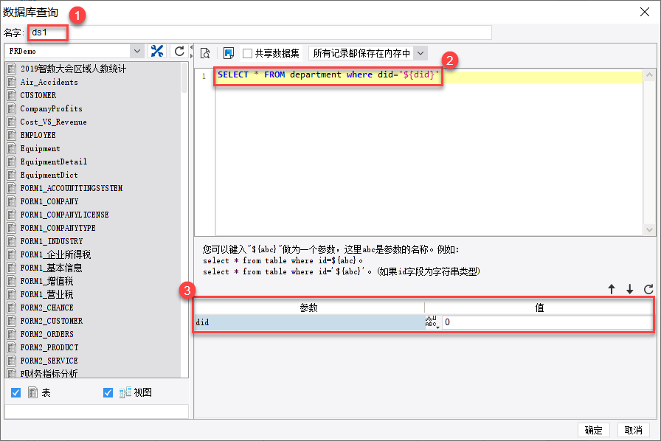661x441 pixels.
Task: Select the FORM1_INDUSTRY table
Action: click(x=52, y=241)
